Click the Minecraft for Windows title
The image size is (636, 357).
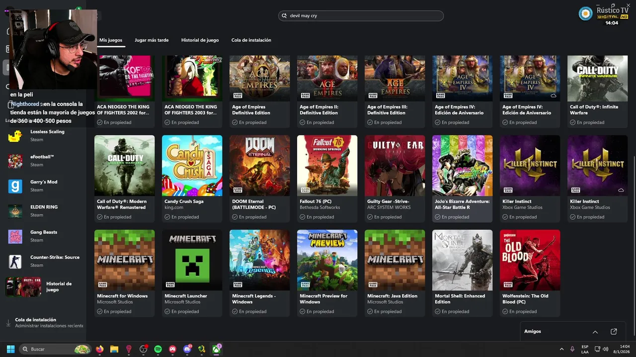tap(122, 296)
